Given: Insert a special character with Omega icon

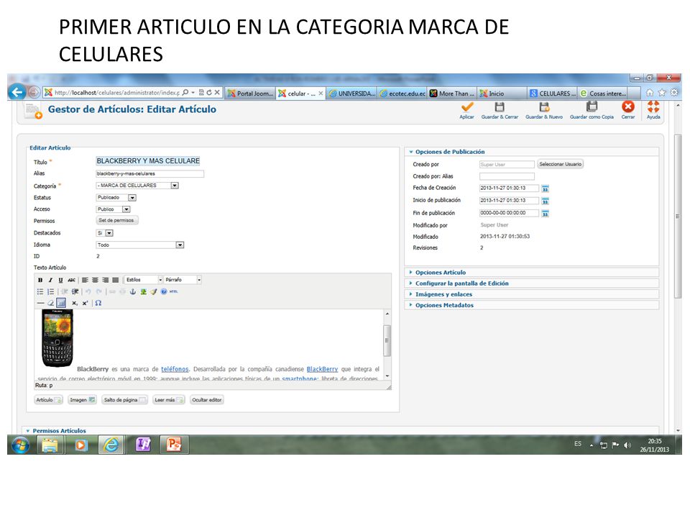Looking at the screenshot, I should 98,303.
